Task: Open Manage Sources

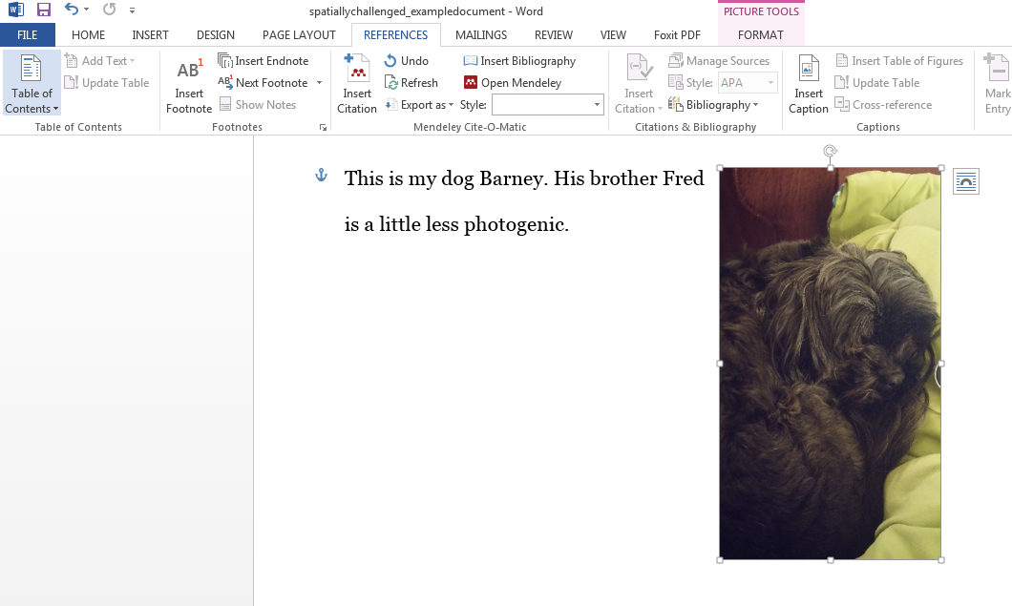Action: coord(720,60)
